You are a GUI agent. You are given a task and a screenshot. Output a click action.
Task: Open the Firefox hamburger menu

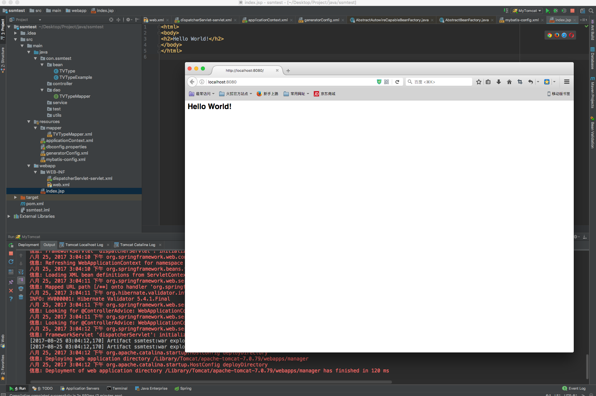click(x=567, y=82)
